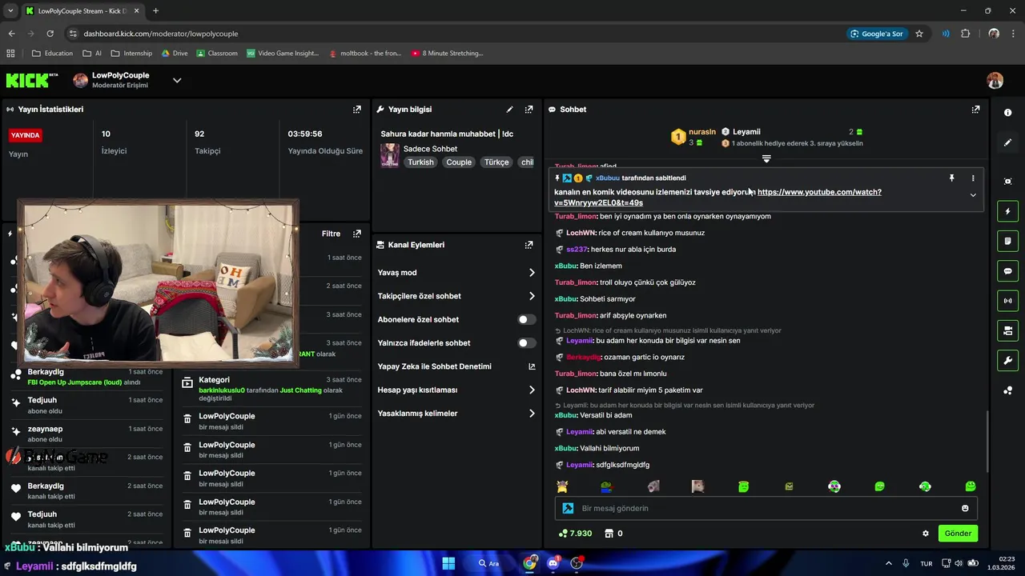Select the bubbles icon at sidebar bottom
The image size is (1025, 576).
tap(1007, 390)
